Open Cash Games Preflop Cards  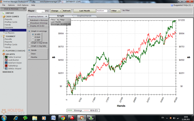[x=11, y=22]
